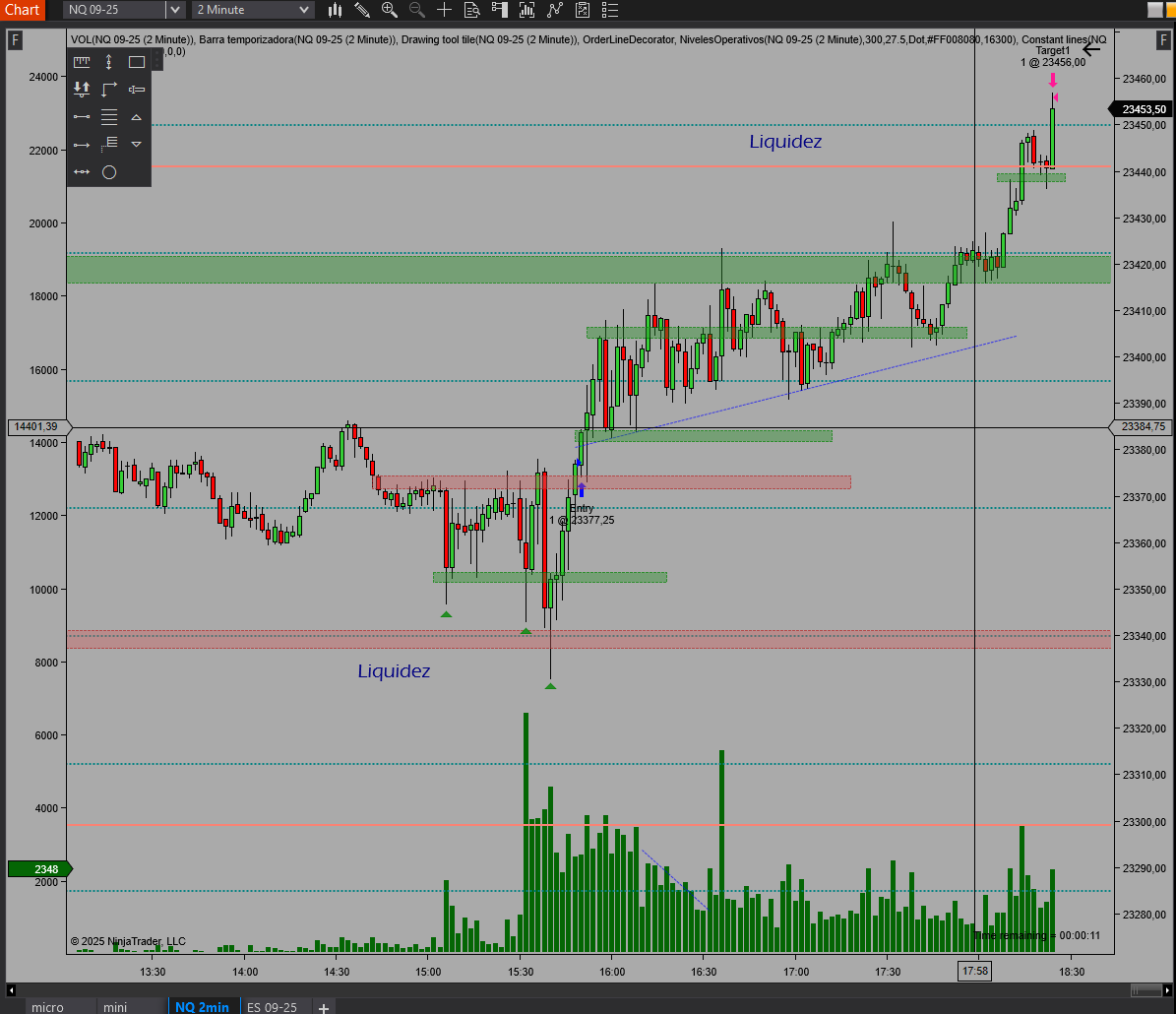The height and width of the screenshot is (1014, 1176).
Task: Click the right F panel button
Action: point(1162,39)
